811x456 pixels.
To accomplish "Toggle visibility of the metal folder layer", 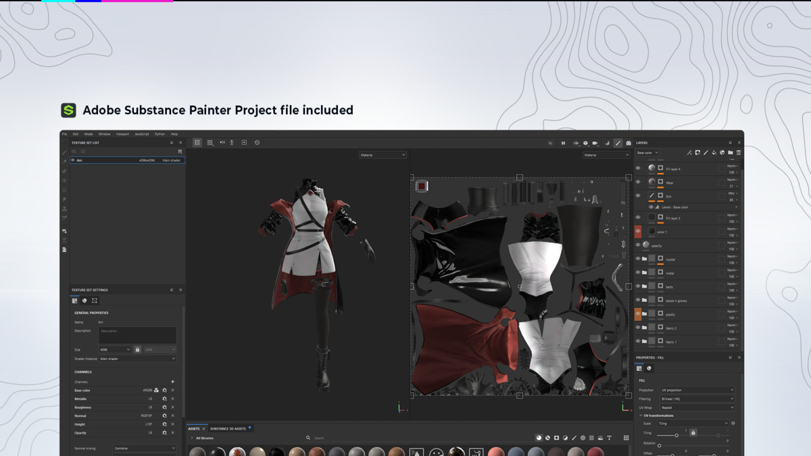I will pyautogui.click(x=638, y=273).
